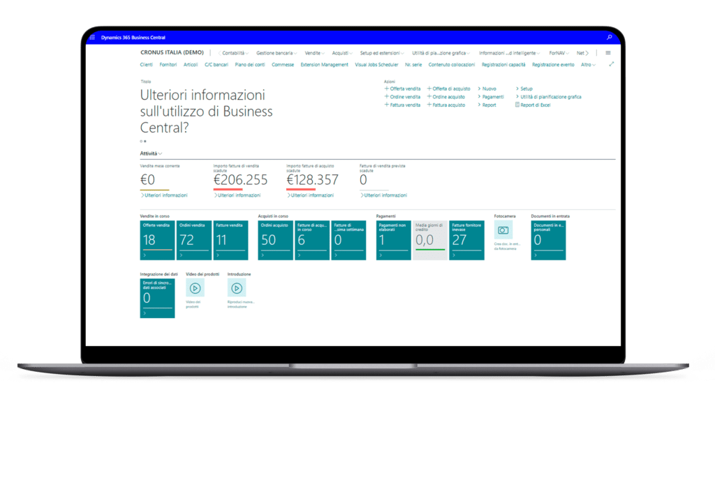Image resolution: width=715 pixels, height=496 pixels.
Task: Click the Fotocamera camera tile icon
Action: pyautogui.click(x=503, y=230)
